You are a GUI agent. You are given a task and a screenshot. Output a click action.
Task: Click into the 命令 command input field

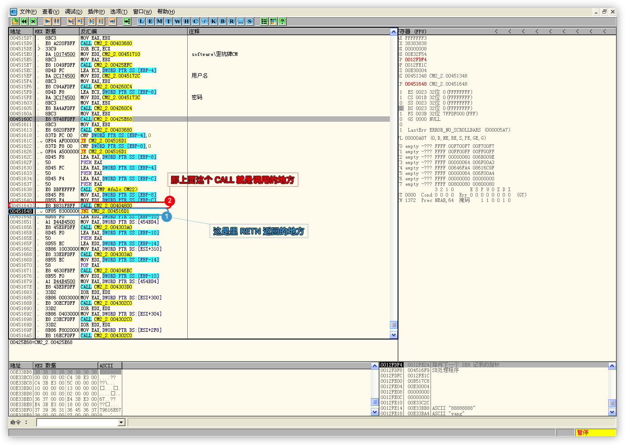[77, 422]
